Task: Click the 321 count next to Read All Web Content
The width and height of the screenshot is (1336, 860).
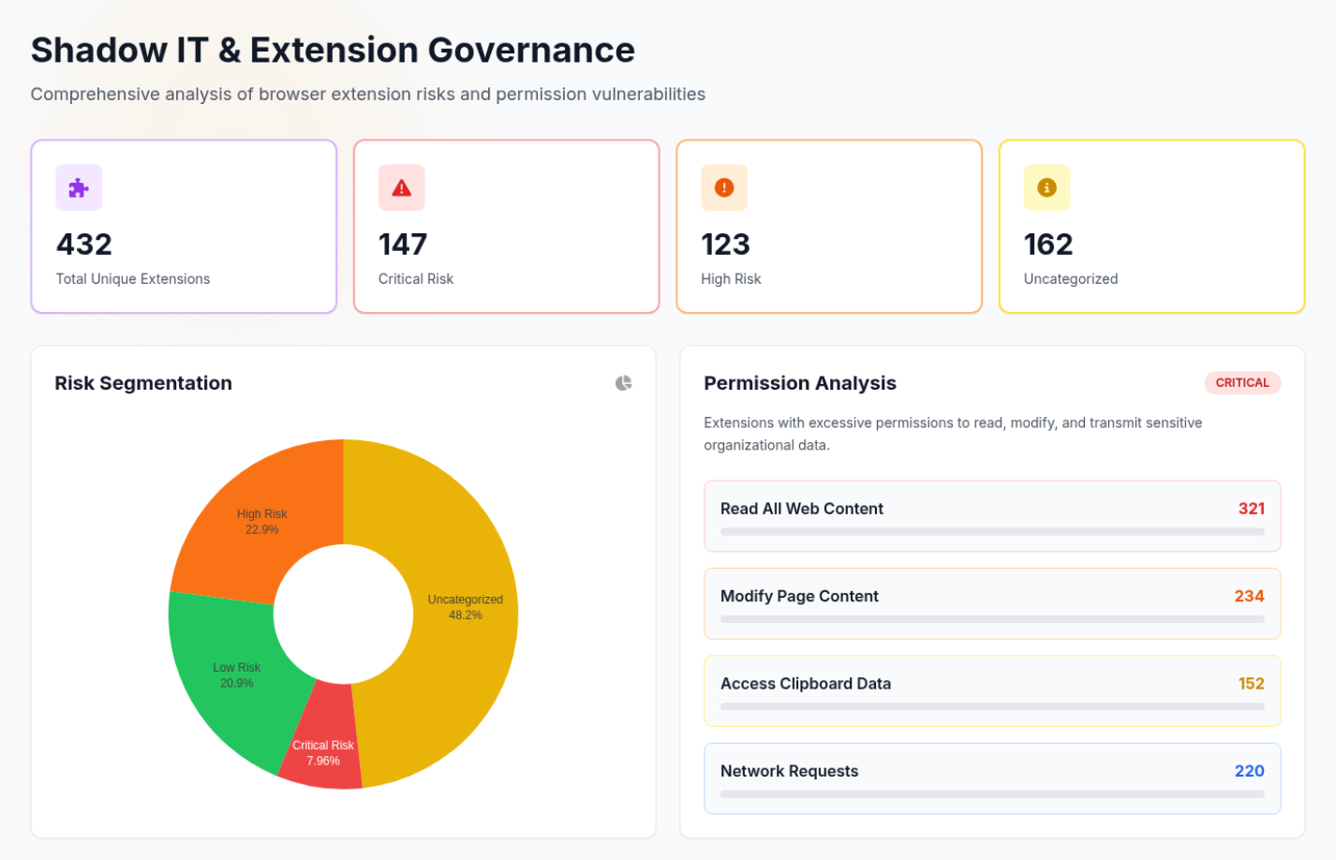Action: coord(1250,509)
